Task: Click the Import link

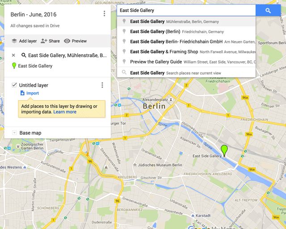Action: [33, 93]
